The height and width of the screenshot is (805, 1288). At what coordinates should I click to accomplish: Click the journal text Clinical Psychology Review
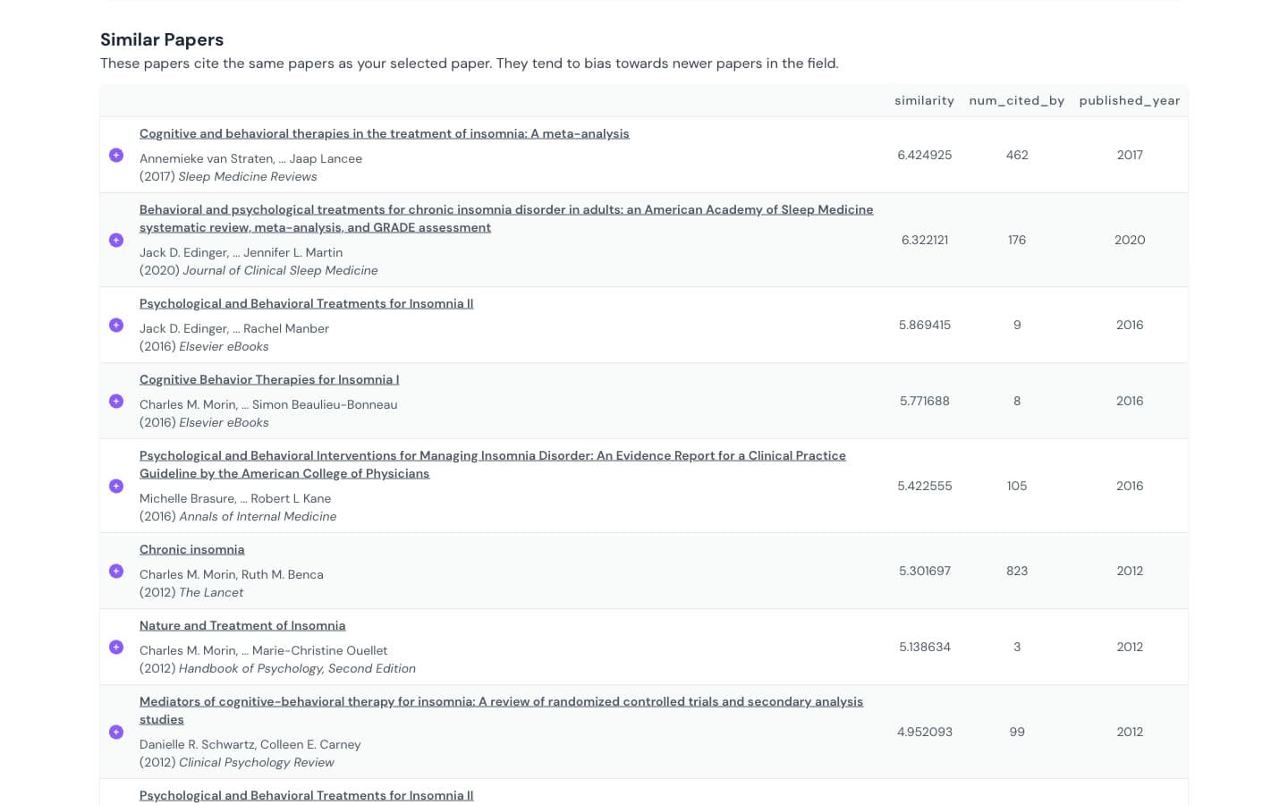pos(257,762)
